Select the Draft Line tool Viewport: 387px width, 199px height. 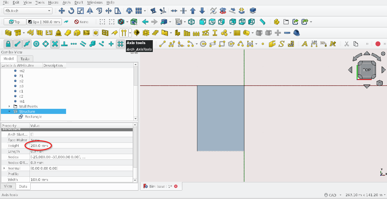coord(162,44)
